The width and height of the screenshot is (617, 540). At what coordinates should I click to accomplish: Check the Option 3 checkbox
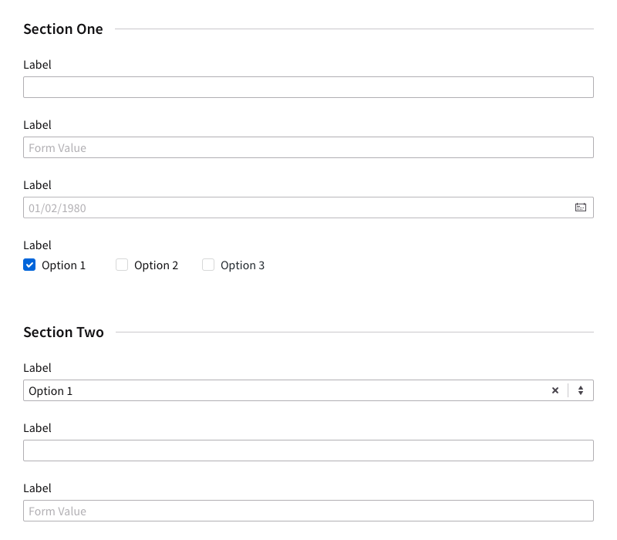208,265
